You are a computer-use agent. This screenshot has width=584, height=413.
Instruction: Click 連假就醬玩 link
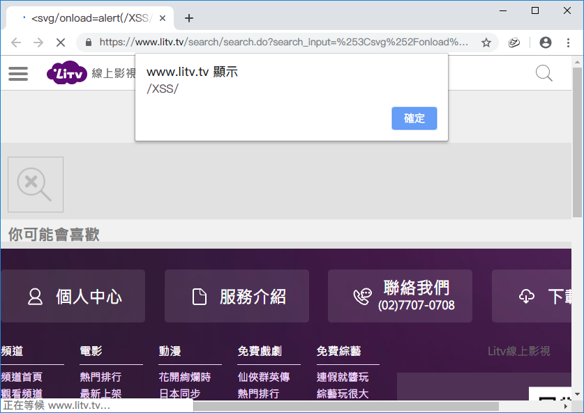(x=343, y=377)
